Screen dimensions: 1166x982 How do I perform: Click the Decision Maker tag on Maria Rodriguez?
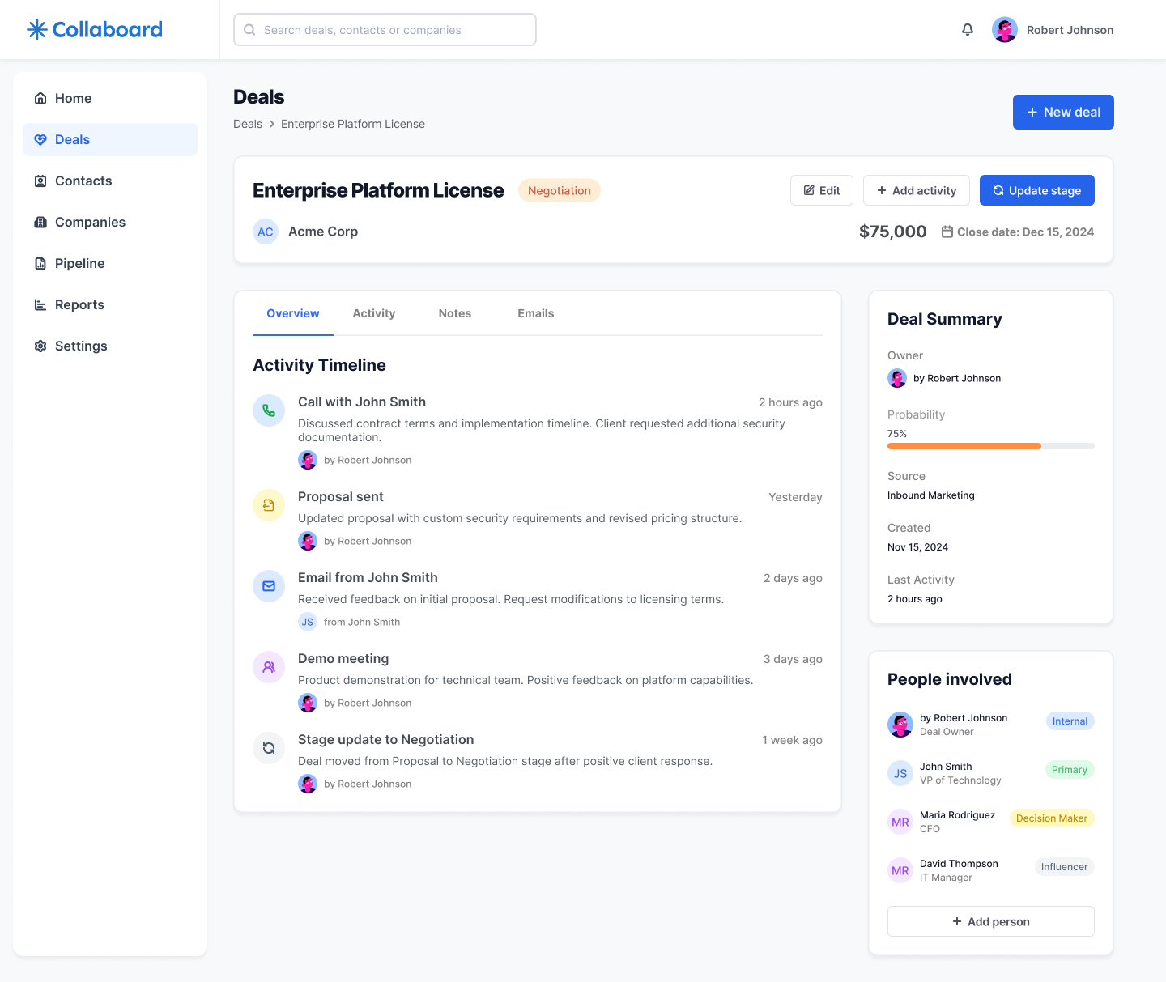(1052, 818)
